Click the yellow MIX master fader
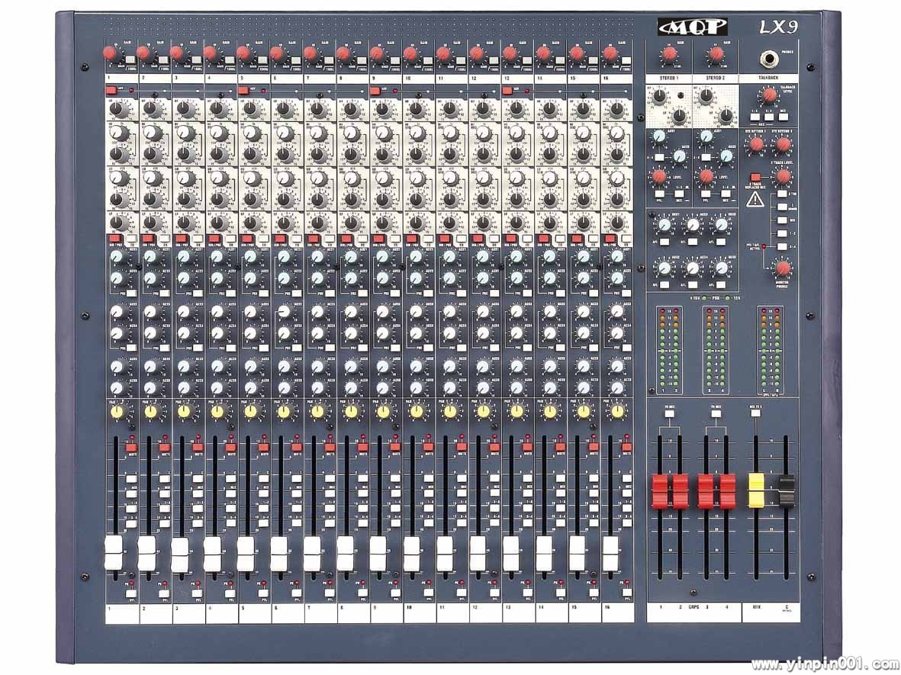The image size is (901, 675). point(755,490)
